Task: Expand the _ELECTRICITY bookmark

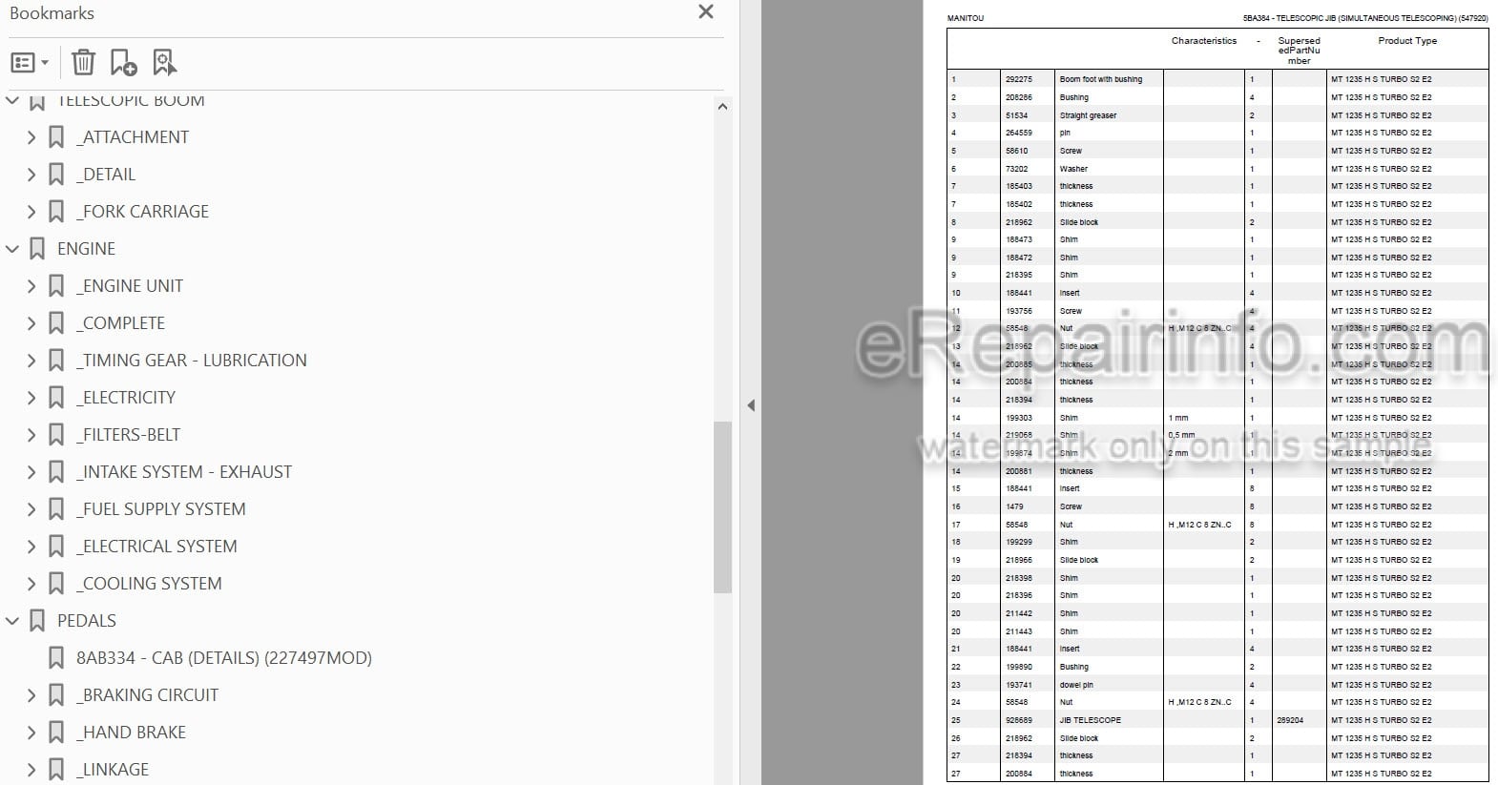Action: 31,398
